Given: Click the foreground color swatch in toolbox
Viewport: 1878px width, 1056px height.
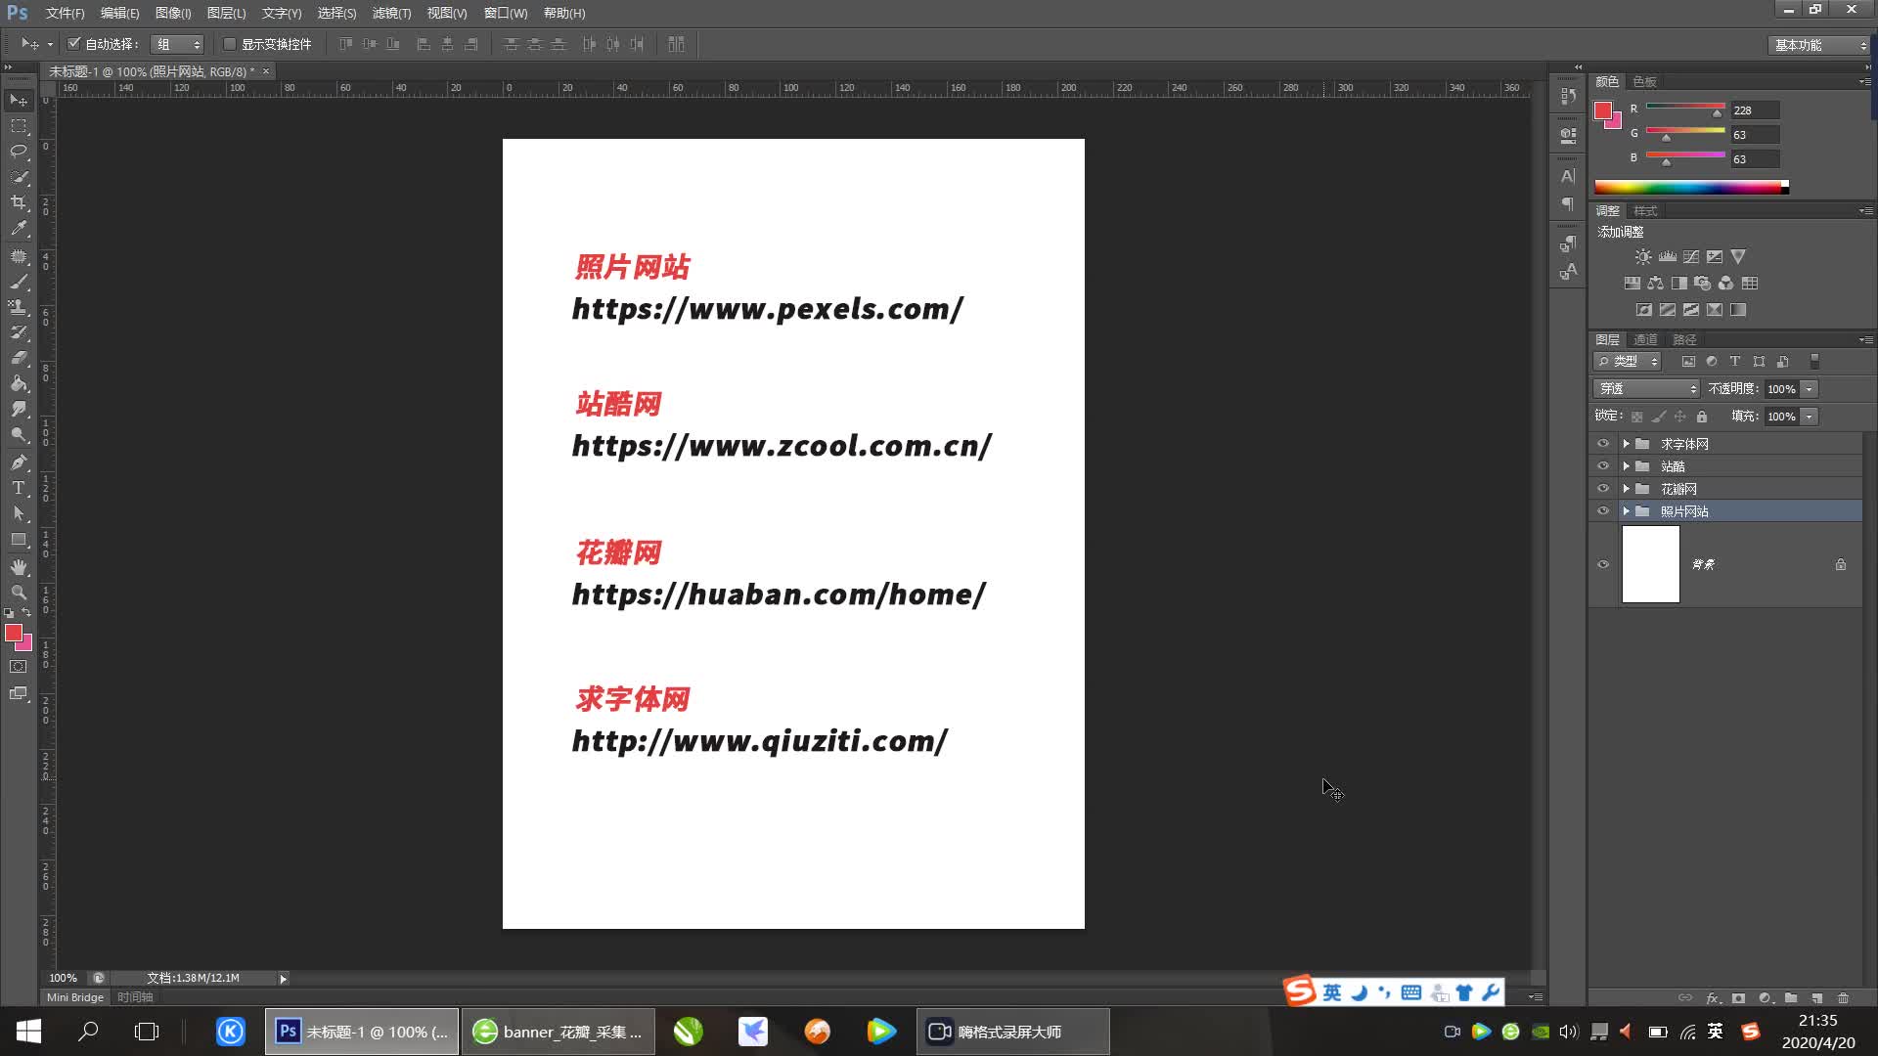Looking at the screenshot, I should (13, 633).
